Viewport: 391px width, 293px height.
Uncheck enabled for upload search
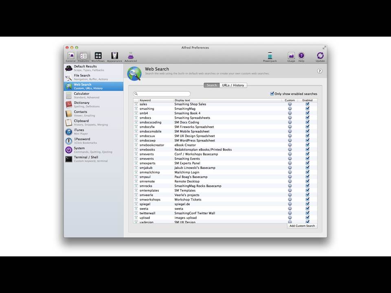tap(308, 217)
